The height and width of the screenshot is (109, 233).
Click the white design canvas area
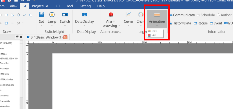coord(142,81)
